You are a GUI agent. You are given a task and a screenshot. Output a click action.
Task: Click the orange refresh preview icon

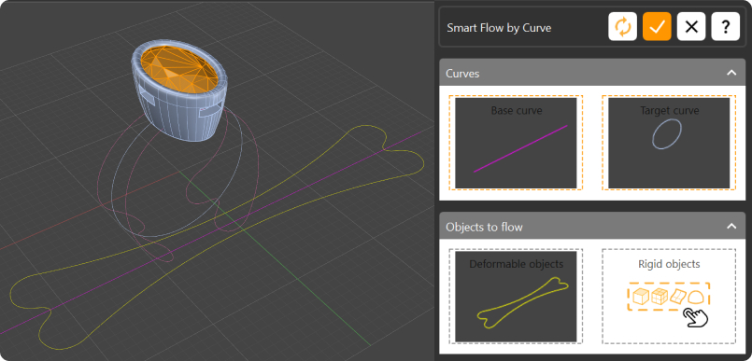coord(622,27)
